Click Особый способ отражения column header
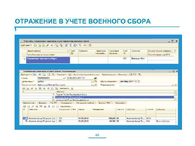195x146 pixels. click(161, 51)
